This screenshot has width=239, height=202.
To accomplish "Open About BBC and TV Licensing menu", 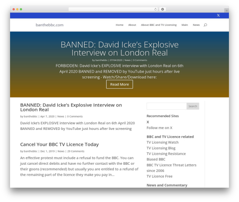I will pos(159,25).
